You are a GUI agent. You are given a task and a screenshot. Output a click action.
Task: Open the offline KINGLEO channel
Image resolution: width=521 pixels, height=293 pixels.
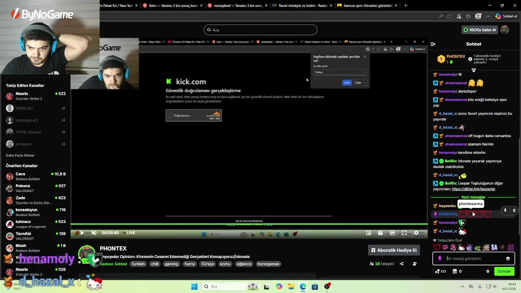point(36,108)
